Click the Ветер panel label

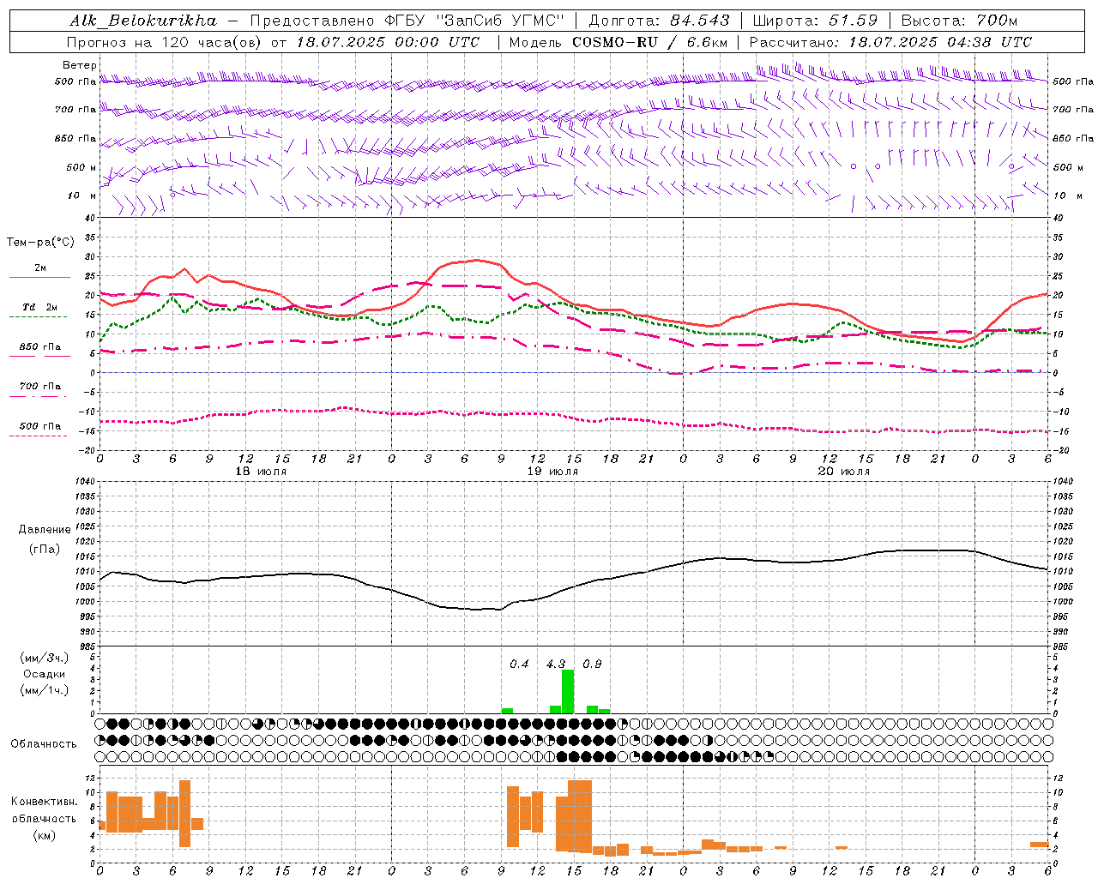click(x=80, y=65)
